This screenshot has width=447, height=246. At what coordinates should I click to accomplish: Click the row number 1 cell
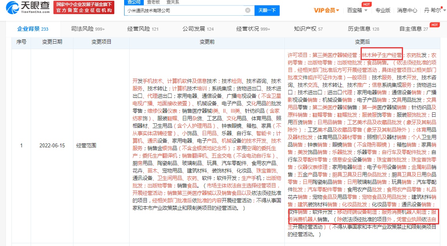pos(21,146)
